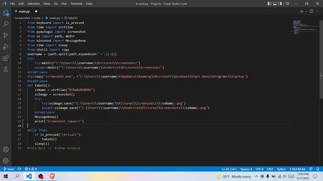This screenshot has height=181, width=323.
Task: Click Ln 24, Col 1 in status bar
Action: (x=229, y=169)
